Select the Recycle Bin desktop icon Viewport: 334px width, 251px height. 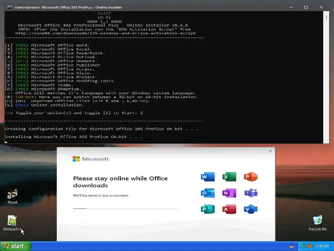[x=318, y=223]
